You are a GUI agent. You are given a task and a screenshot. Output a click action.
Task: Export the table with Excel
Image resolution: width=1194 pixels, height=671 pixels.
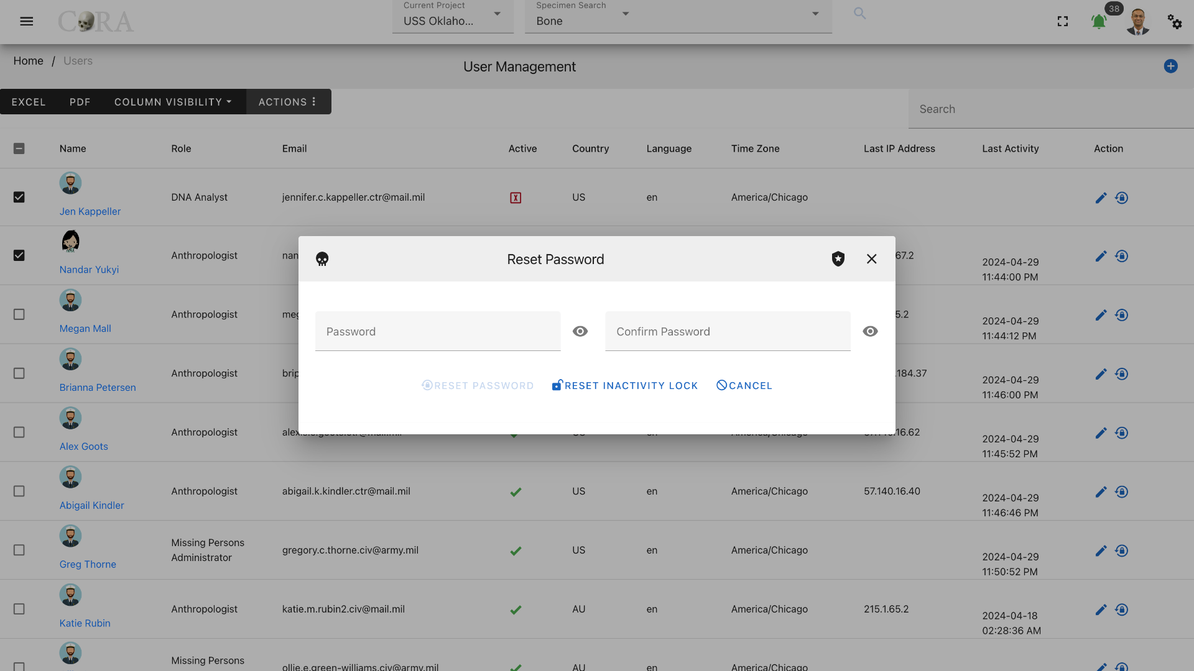click(x=29, y=102)
